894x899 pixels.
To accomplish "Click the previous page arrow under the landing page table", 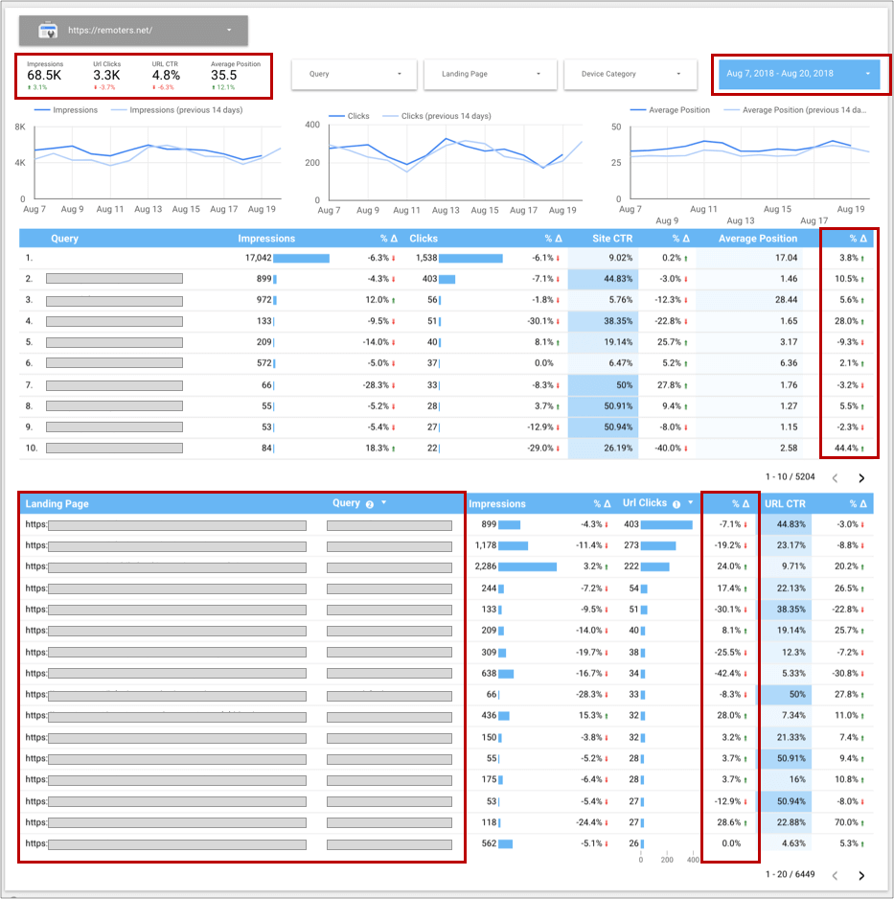I will click(835, 875).
